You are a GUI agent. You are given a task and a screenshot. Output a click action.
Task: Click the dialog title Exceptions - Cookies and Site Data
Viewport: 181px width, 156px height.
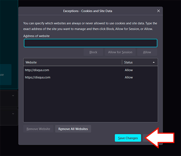pos(88,11)
